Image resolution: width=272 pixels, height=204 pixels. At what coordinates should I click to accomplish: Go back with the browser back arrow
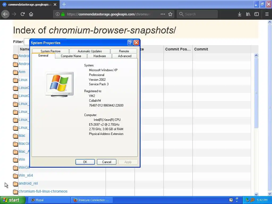[5, 14]
